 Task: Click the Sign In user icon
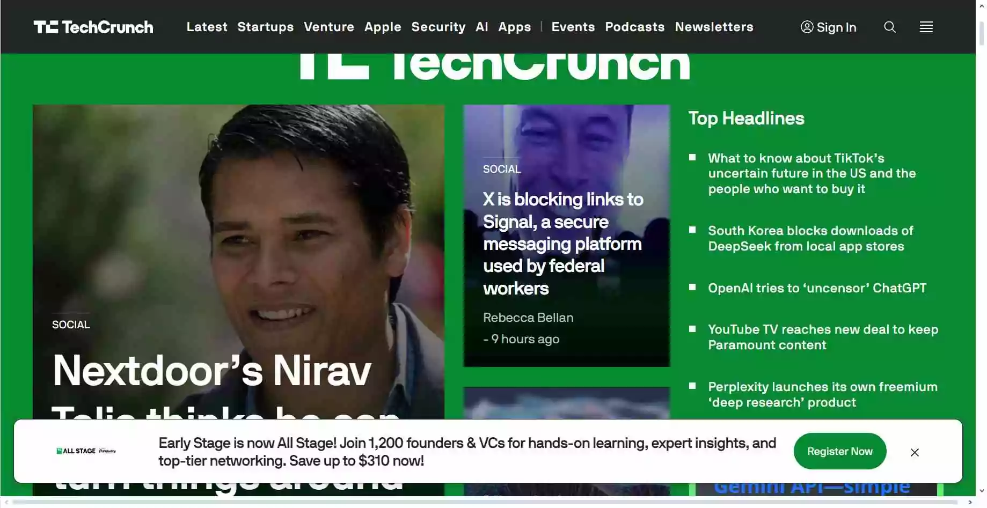tap(807, 27)
